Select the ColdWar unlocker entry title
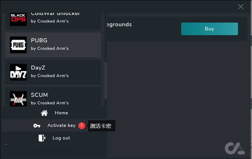The width and height of the screenshot is (252, 159). [x=55, y=14]
